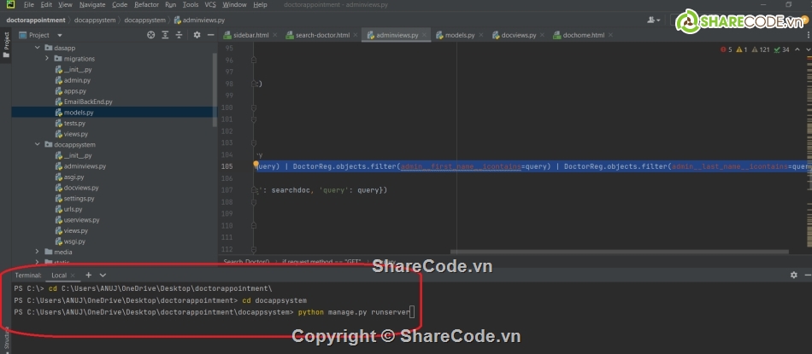The image size is (812, 354).
Task: Open the Code menu
Action: pos(120,4)
